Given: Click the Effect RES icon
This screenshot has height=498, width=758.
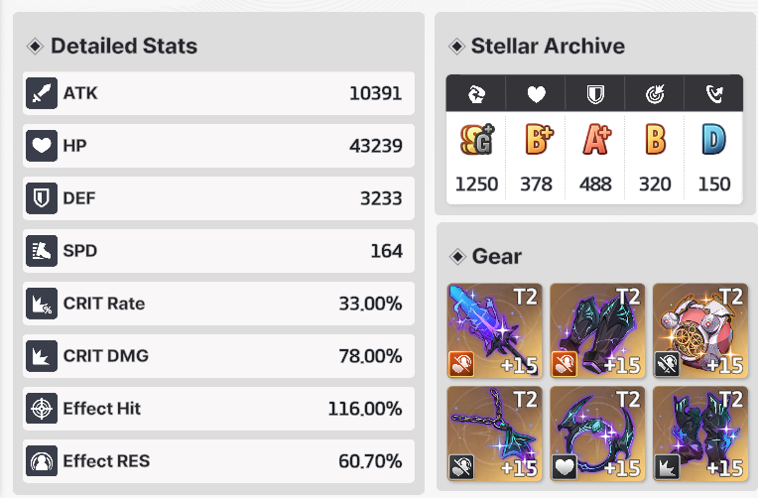Looking at the screenshot, I should coord(42,461).
